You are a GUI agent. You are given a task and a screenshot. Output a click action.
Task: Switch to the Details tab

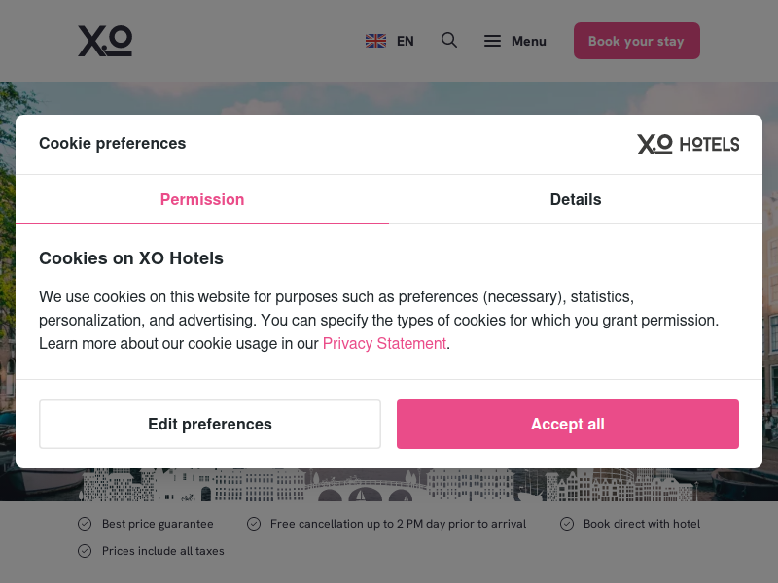[x=576, y=199]
